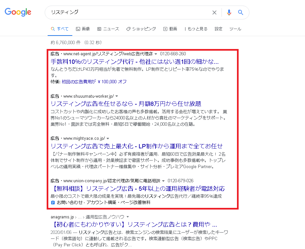Viewport: 305px width, 249px height.
Task: Click the www.net-agent.jp ad URL
Action: pos(108,54)
